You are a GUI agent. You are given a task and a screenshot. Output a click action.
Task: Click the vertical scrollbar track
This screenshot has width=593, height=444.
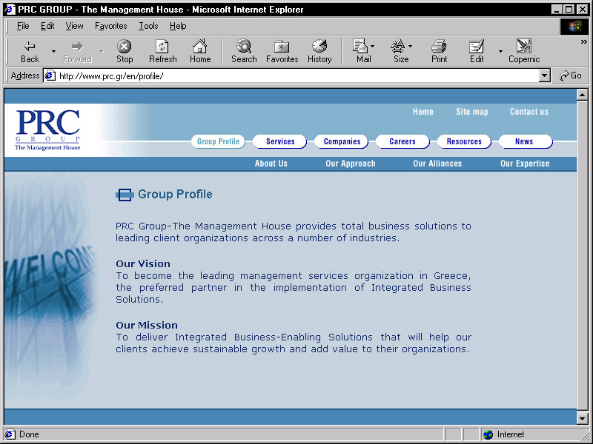click(583, 257)
